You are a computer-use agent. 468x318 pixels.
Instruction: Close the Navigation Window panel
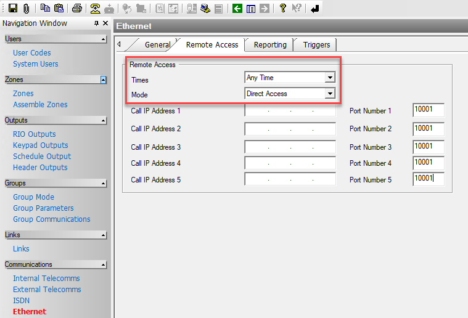[x=106, y=24]
